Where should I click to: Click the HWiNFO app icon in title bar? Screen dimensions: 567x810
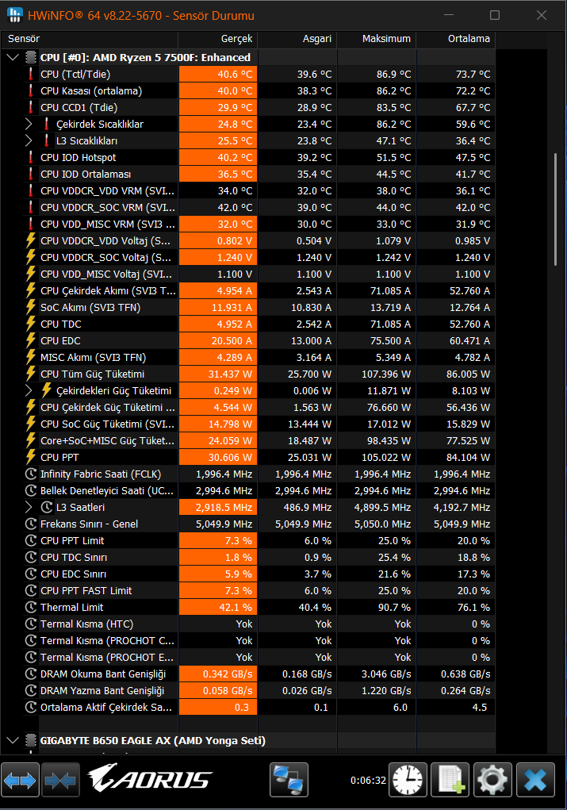point(15,15)
